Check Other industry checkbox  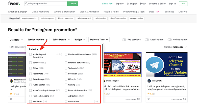tap(30, 68)
